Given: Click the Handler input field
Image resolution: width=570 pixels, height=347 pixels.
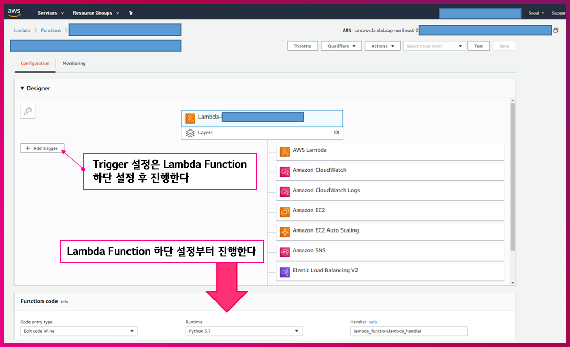Looking at the screenshot, I should point(409,331).
